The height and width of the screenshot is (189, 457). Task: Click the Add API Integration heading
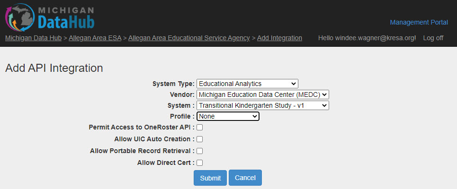click(x=54, y=68)
